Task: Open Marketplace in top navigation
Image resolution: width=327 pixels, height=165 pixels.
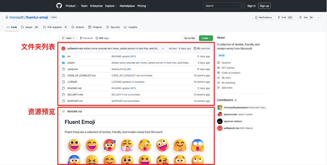Action: tap(127, 6)
